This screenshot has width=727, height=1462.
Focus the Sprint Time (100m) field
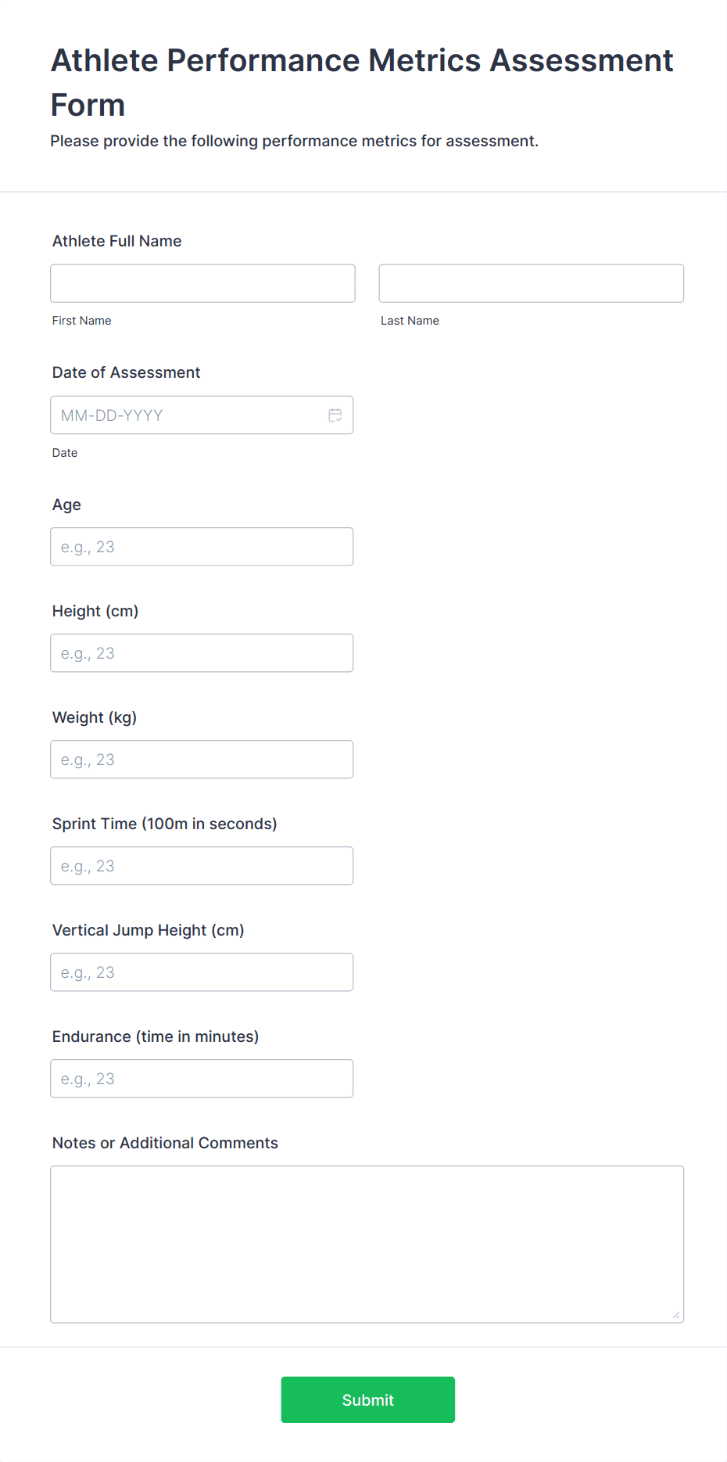point(202,865)
